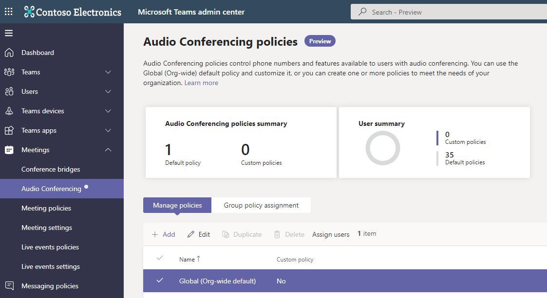Open Meeting policies page
Viewport: 547px width, 298px height.
click(x=46, y=208)
